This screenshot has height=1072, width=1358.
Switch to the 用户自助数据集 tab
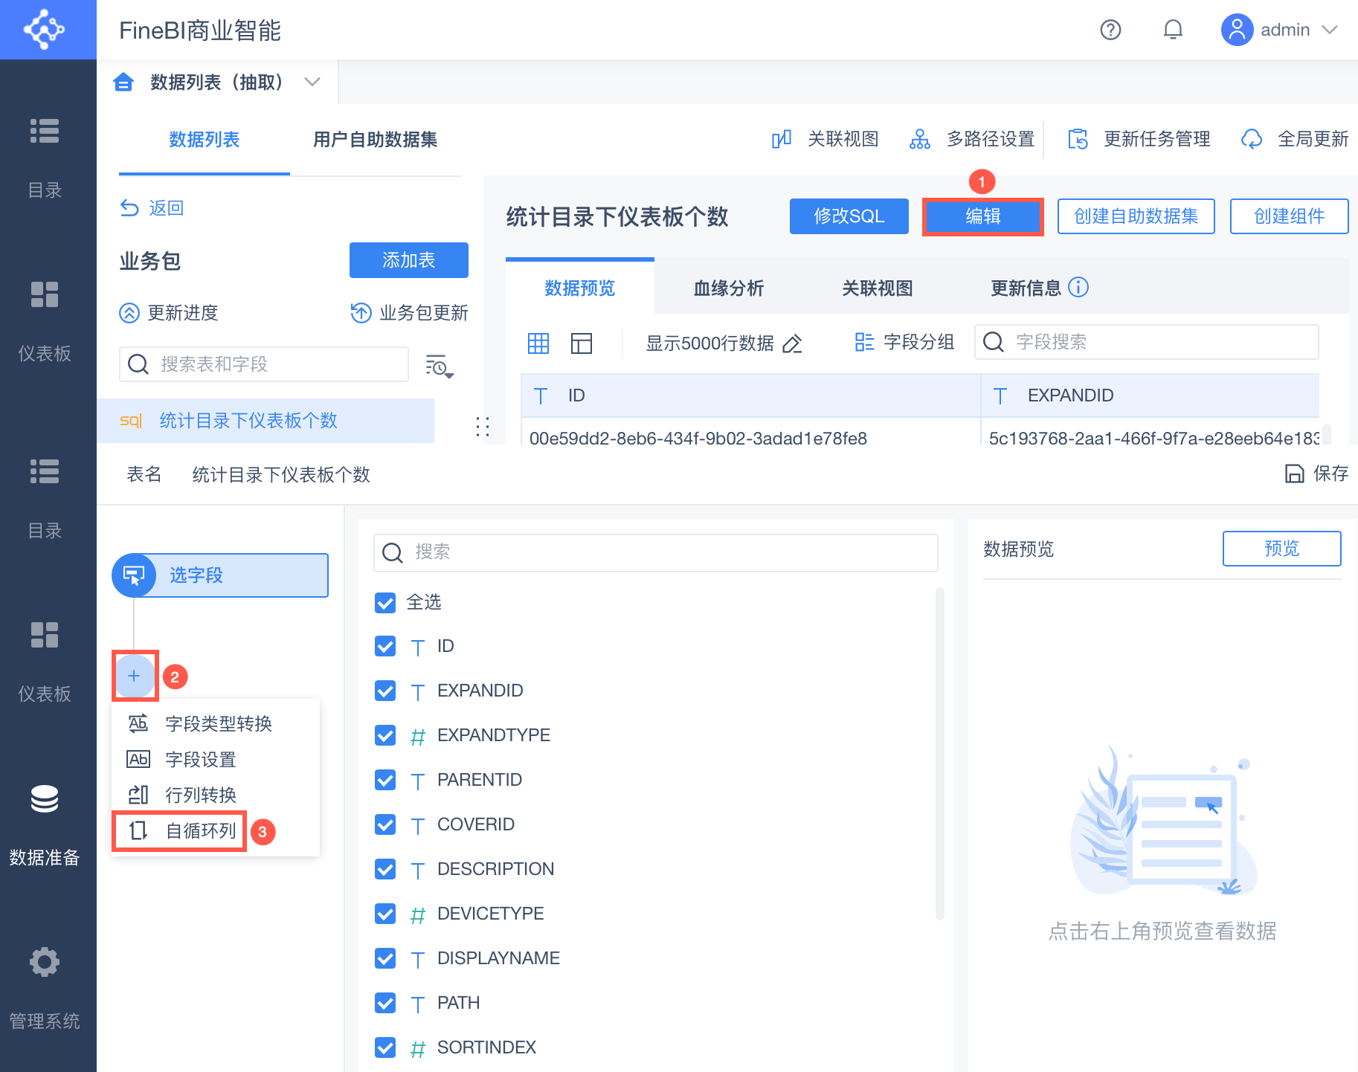376,140
